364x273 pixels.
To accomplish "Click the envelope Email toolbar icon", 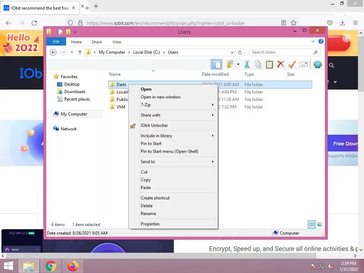I will 304,64.
